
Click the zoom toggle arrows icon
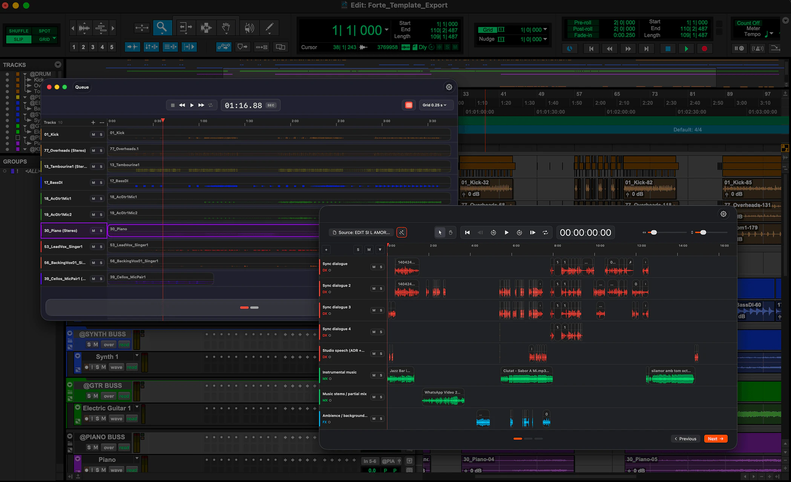pos(142,28)
